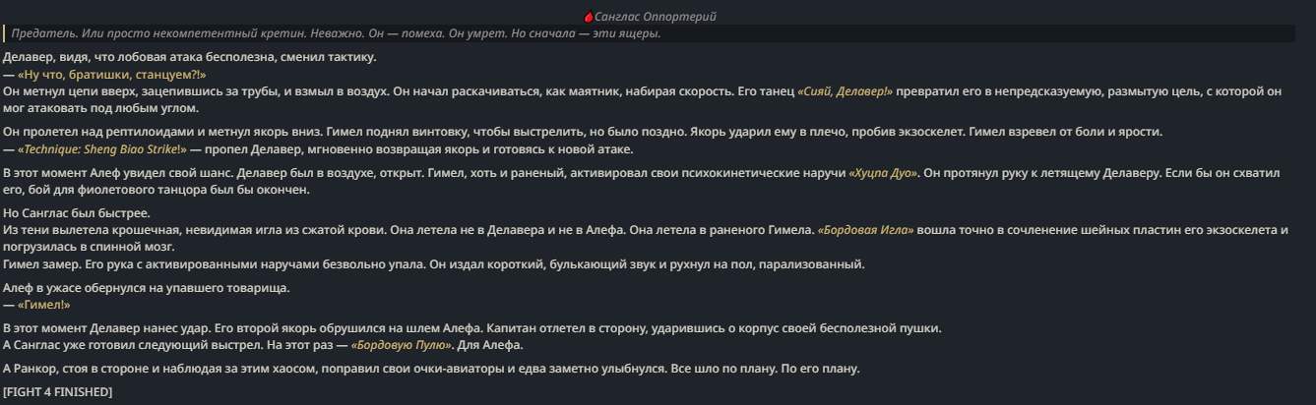Image resolution: width=1316 pixels, height=405 pixels.
Task: Click the line Из тени вылетела крошечная игла
Action: coord(646,238)
